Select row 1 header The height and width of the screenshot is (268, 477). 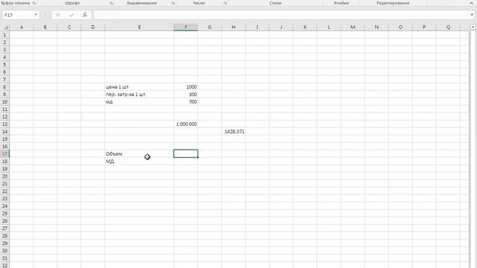click(x=4, y=35)
